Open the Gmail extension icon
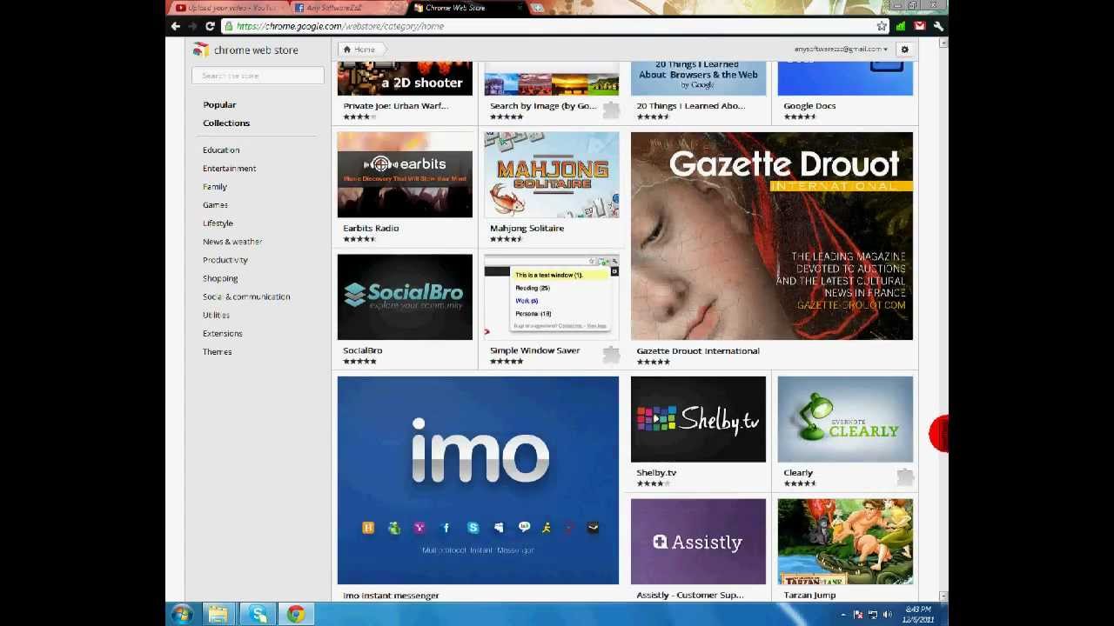 click(x=920, y=26)
